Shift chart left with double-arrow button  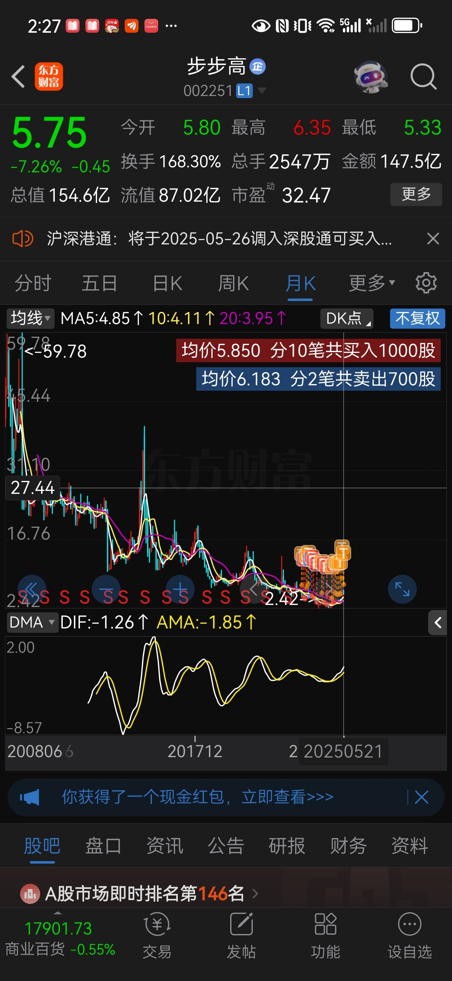coord(32,589)
